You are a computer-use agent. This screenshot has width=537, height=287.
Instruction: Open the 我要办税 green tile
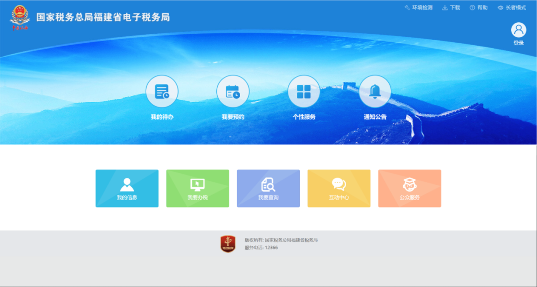coord(197,188)
